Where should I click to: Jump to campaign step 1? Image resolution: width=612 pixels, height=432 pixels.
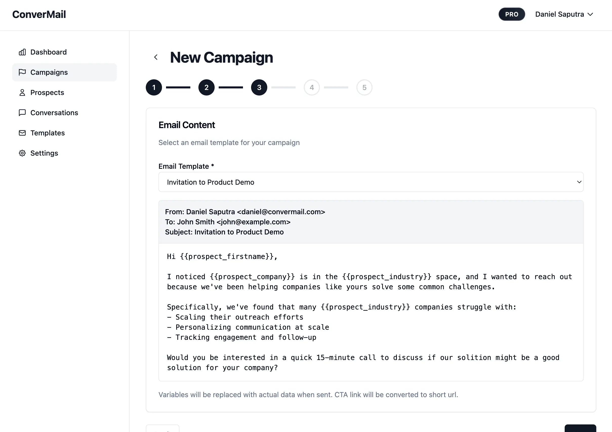point(154,87)
